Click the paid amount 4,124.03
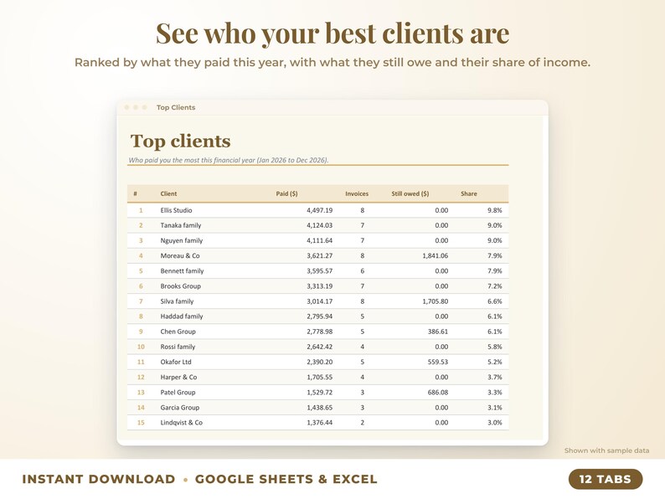 click(319, 225)
